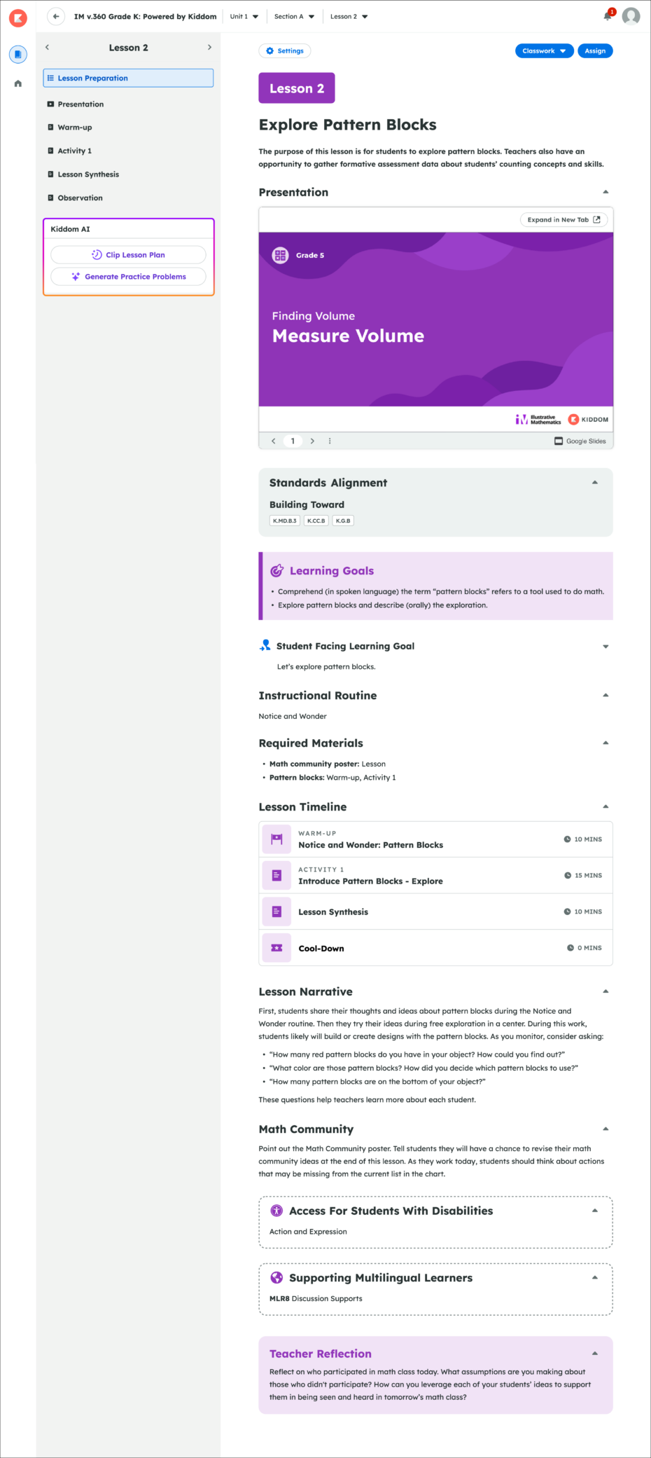Screen dimensions: 651x1458
Task: Click the Illustrative Mathematics logo
Action: tap(538, 419)
